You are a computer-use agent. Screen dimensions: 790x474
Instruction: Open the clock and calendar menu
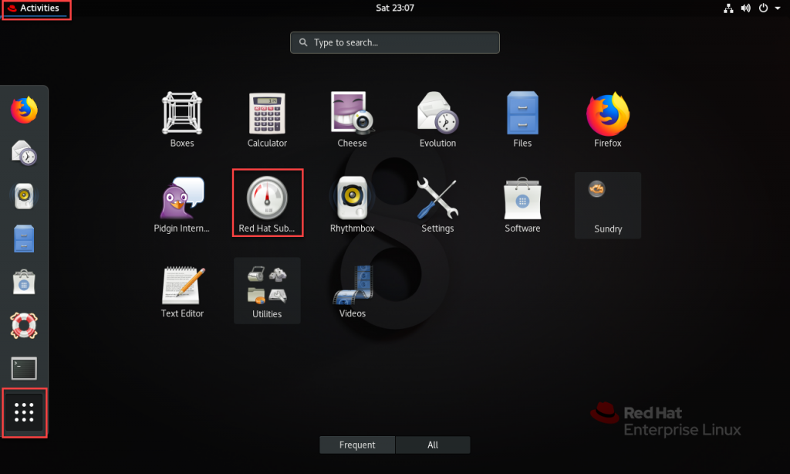pyautogui.click(x=395, y=8)
